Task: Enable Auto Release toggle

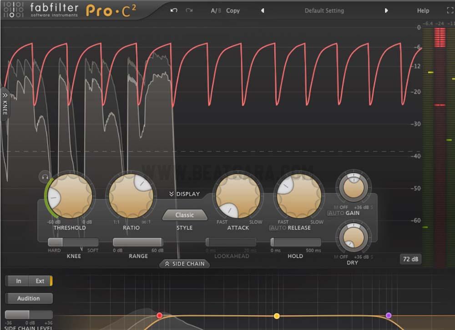Action: pyautogui.click(x=278, y=228)
